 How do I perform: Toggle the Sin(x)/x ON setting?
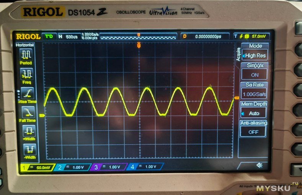tap(255, 75)
